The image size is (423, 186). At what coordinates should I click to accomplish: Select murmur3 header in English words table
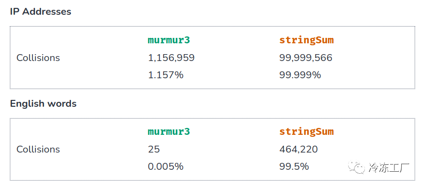tap(169, 131)
